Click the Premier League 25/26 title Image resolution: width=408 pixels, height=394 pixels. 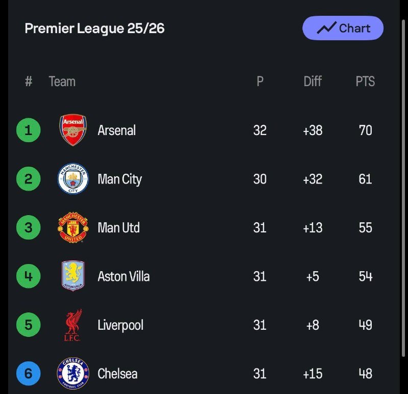coord(95,29)
